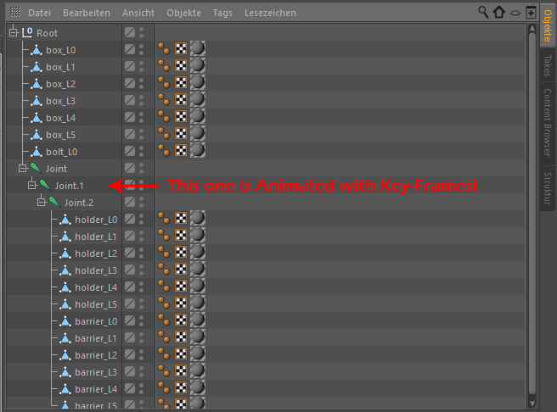Click box_L0 UVW checker tag
The image size is (557, 412).
(x=181, y=48)
